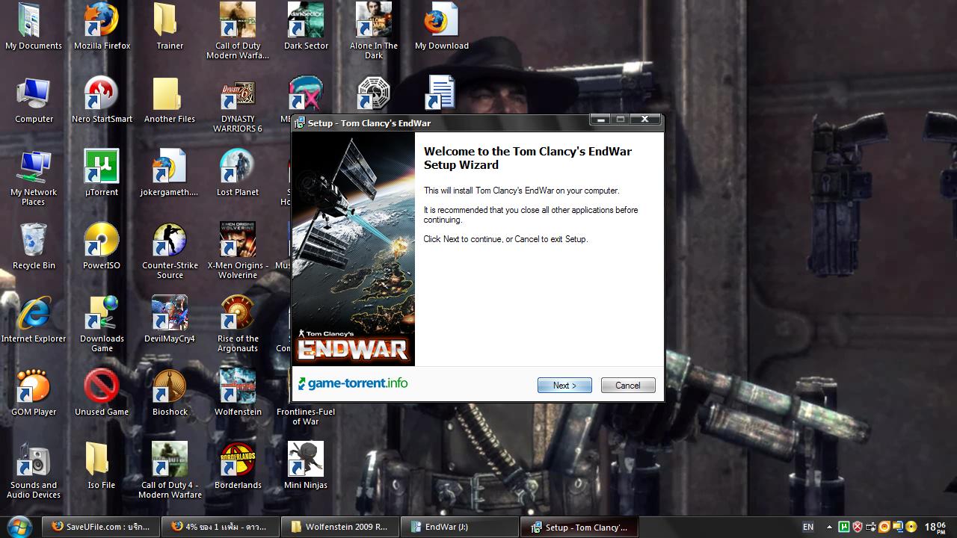Open the network connection tray icon
Viewport: 957px width, 538px height.
(x=871, y=527)
